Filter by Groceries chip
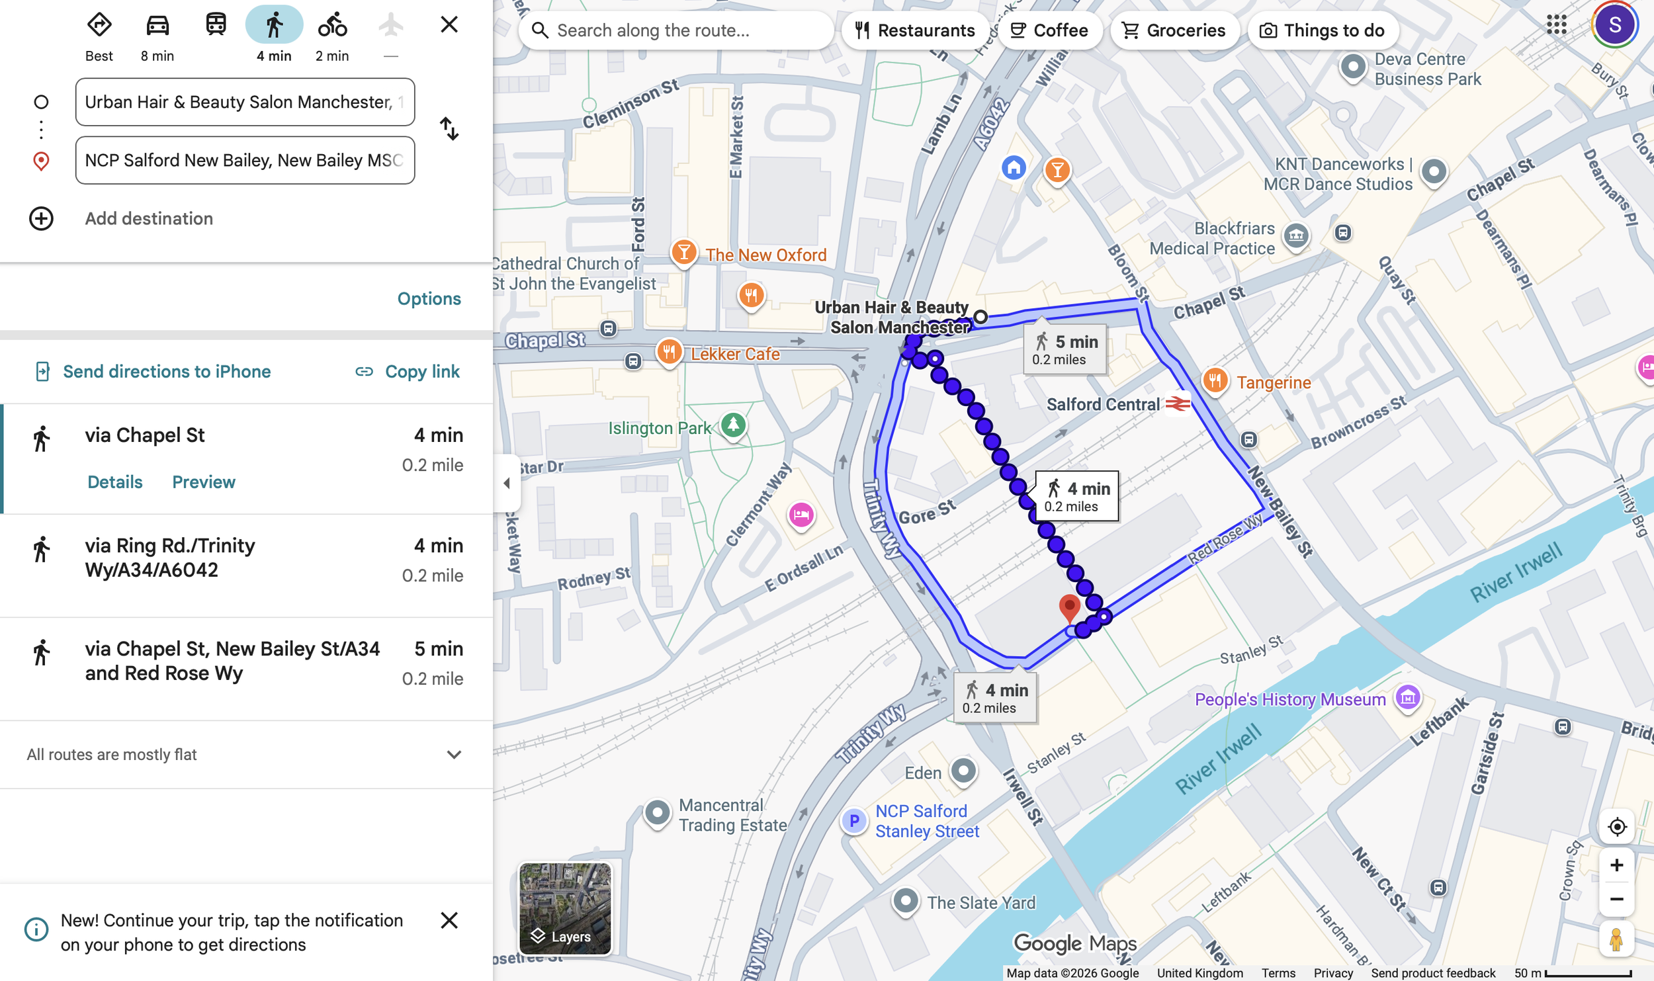The width and height of the screenshot is (1654, 981). 1174,30
